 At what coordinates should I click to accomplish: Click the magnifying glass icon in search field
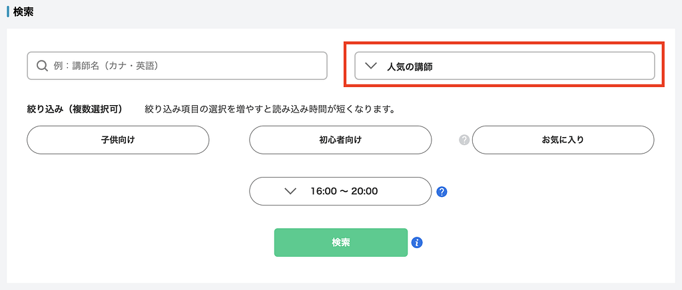pos(42,66)
